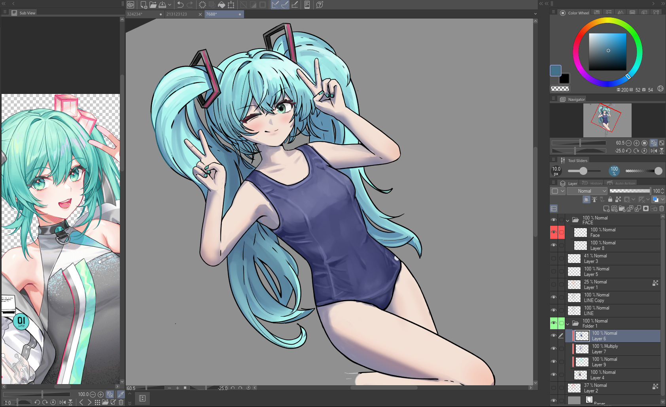This screenshot has width=666, height=407.
Task: Close the 213123123 canvas tab
Action: tap(200, 14)
